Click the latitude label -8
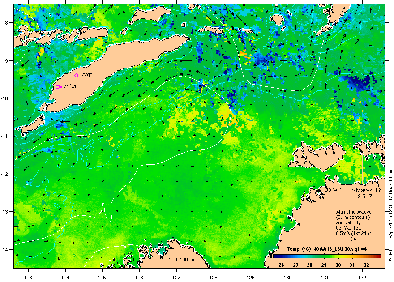 5,23
